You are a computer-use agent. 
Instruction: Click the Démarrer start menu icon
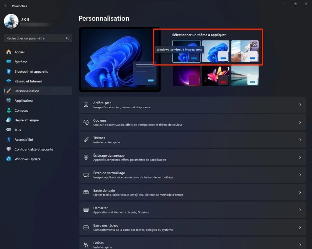[86, 210]
